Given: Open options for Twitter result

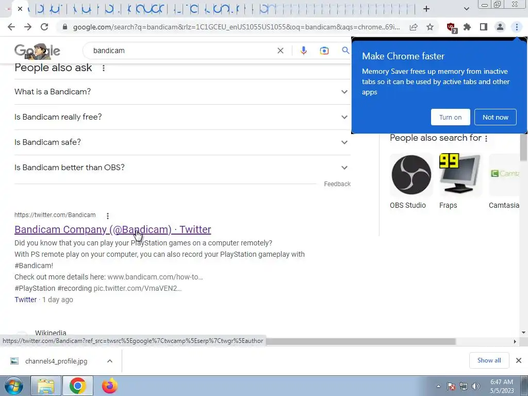Looking at the screenshot, I should [107, 216].
